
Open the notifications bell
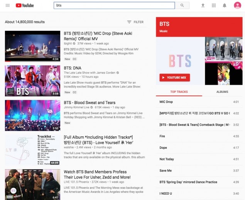click(225, 5)
